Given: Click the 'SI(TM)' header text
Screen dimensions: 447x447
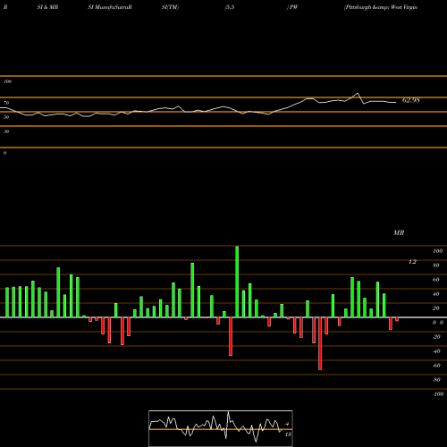Looking at the screenshot, I should [x=170, y=7].
